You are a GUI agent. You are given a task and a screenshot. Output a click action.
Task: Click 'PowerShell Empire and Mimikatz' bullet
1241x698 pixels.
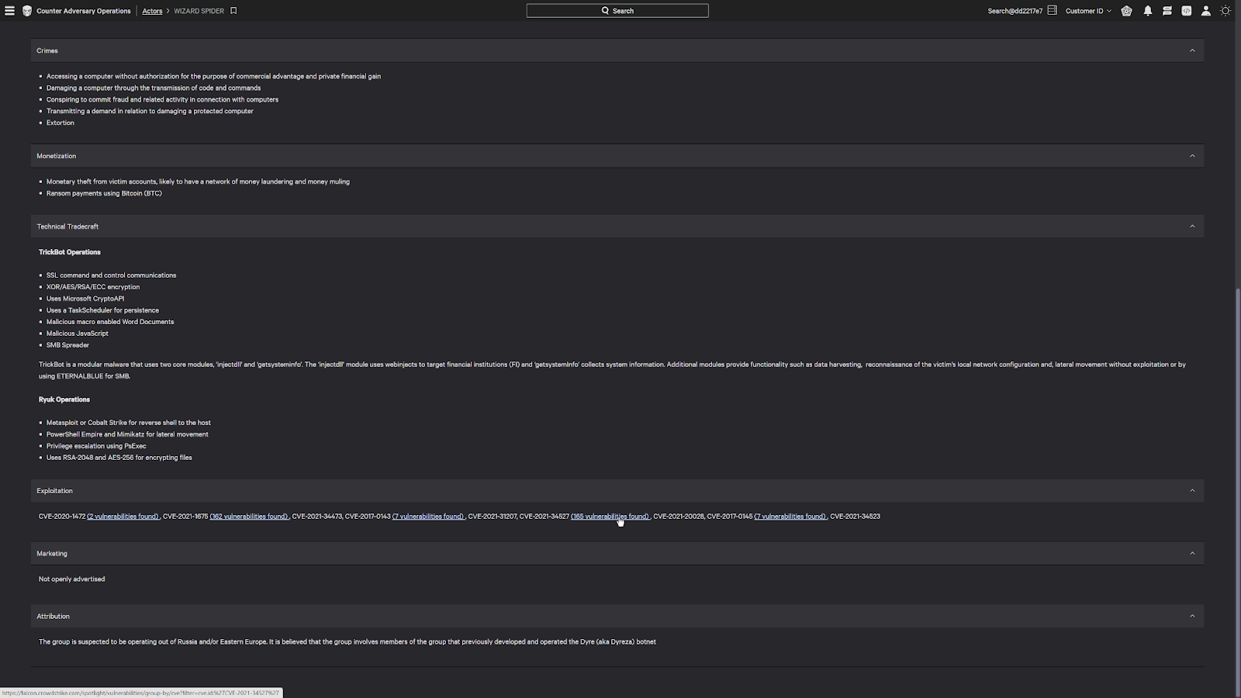127,434
